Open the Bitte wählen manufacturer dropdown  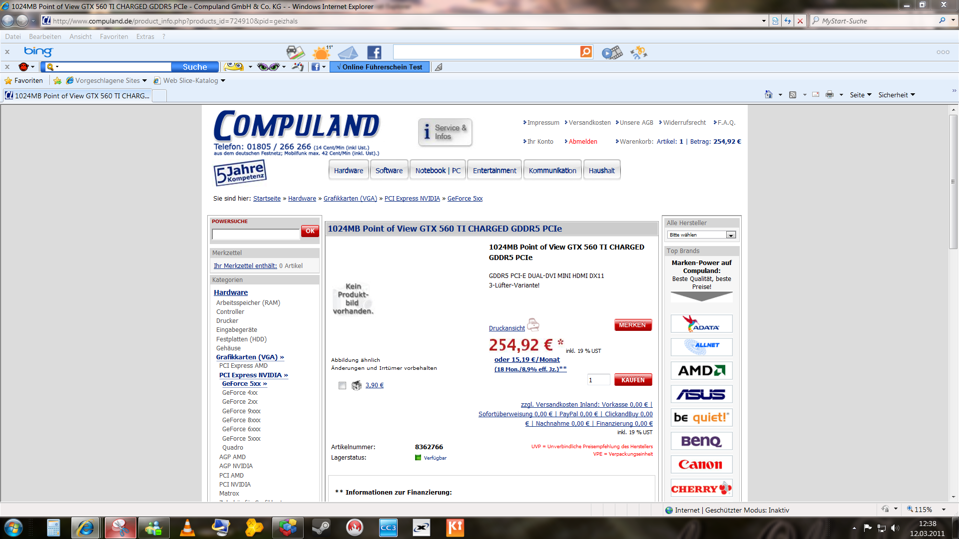click(701, 235)
